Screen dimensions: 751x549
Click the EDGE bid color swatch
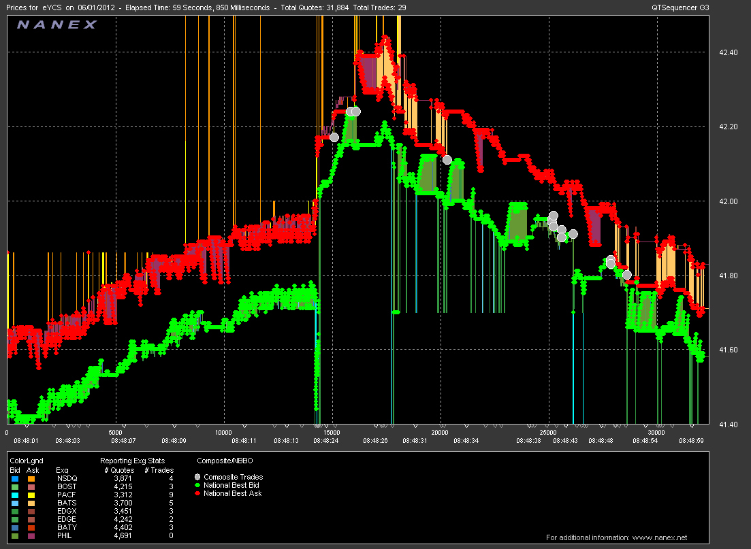(x=15, y=519)
